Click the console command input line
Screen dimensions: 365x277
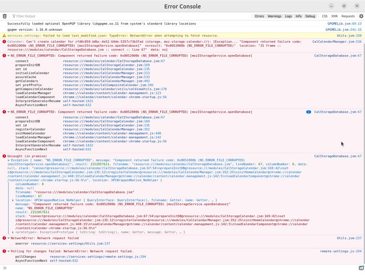click(x=181, y=268)
